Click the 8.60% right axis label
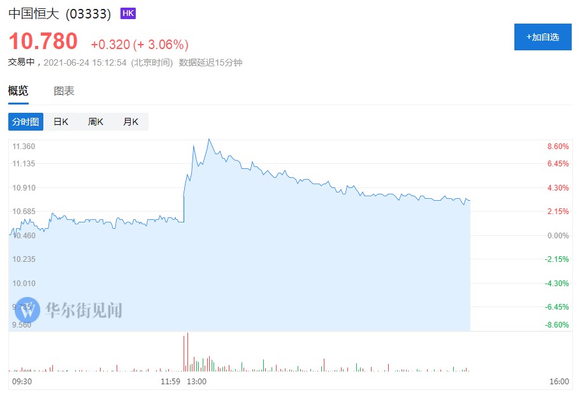This screenshot has height=397, width=580. 558,147
